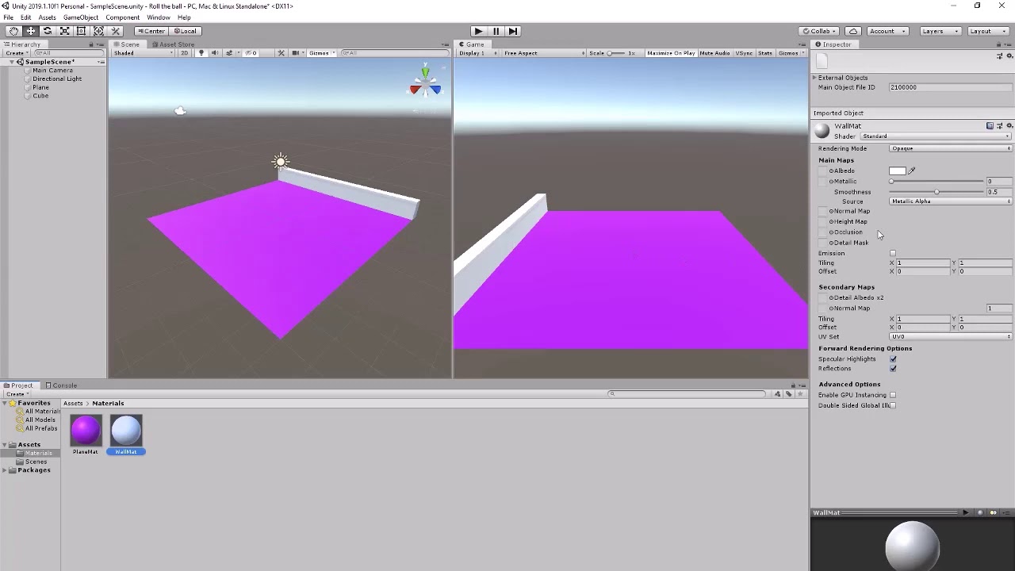
Task: Open the UV Set dropdown
Action: 951,336
